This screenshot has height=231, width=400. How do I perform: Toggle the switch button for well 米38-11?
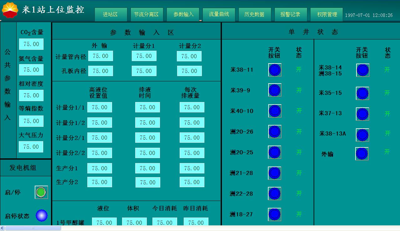tap(274, 70)
